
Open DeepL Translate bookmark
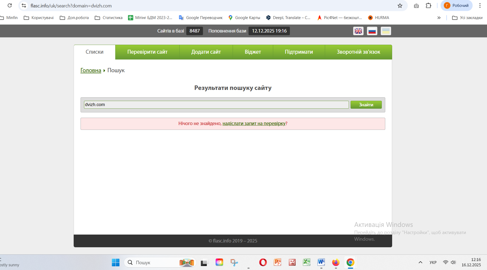click(288, 18)
